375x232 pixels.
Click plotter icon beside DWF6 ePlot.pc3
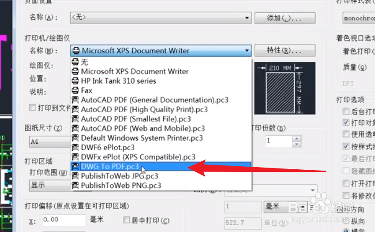pyautogui.click(x=75, y=147)
